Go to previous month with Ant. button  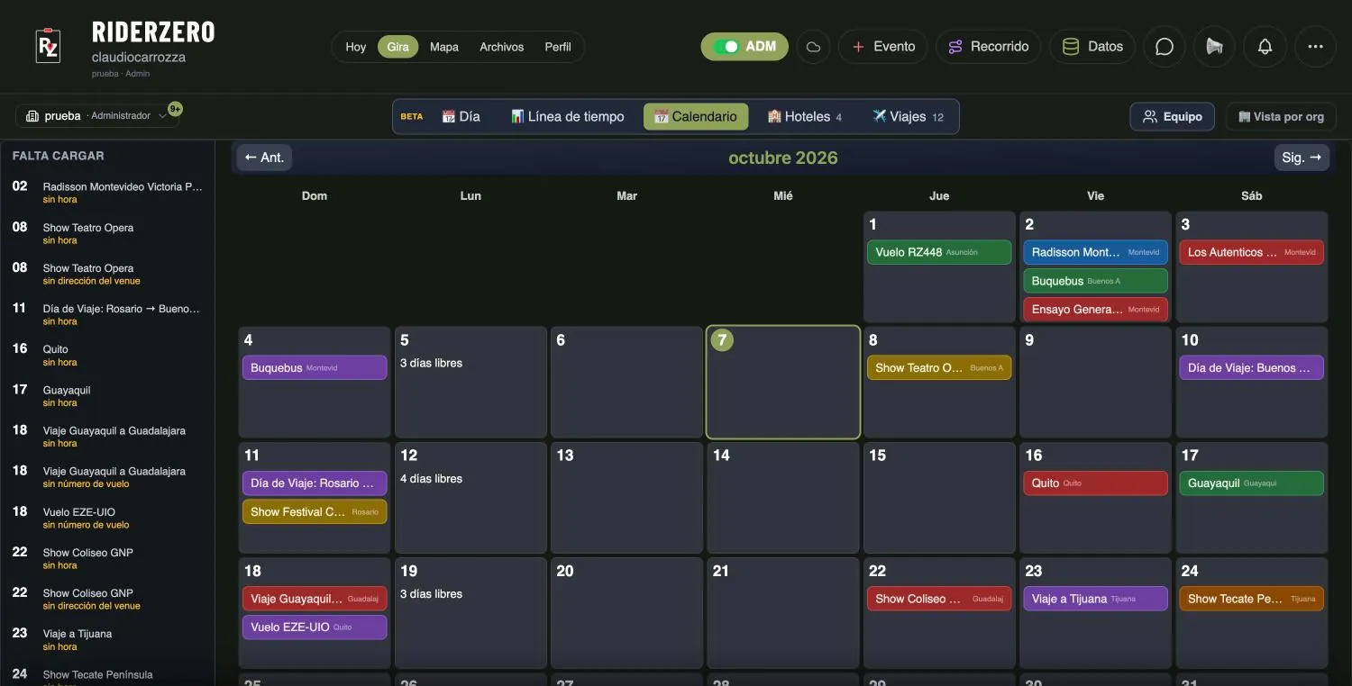tap(264, 158)
